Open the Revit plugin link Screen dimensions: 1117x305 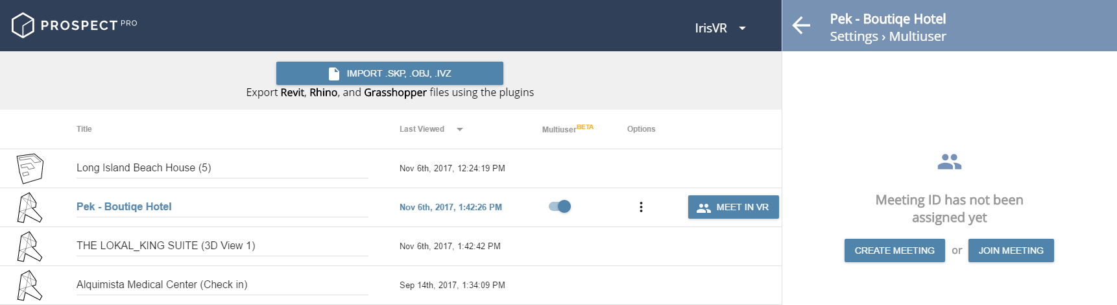coord(293,92)
